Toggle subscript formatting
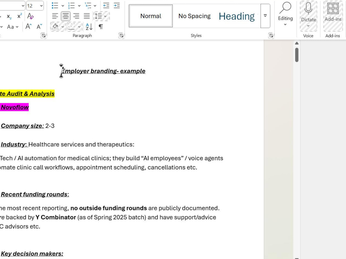This screenshot has width=346, height=259. coord(9,16)
